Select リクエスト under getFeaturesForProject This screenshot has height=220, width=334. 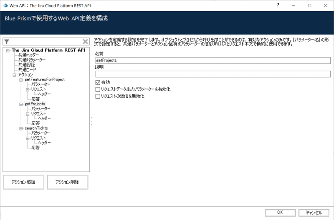[38, 89]
